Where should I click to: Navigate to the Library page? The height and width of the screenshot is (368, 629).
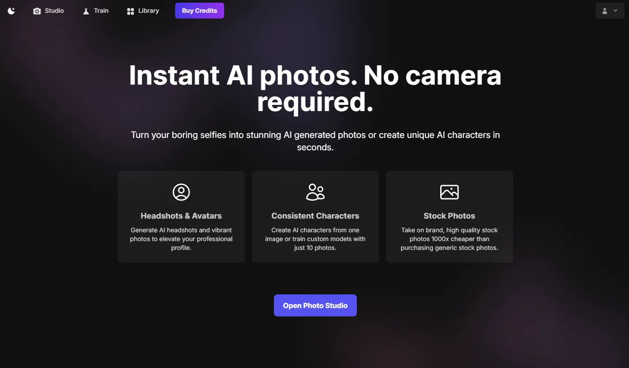coord(143,11)
